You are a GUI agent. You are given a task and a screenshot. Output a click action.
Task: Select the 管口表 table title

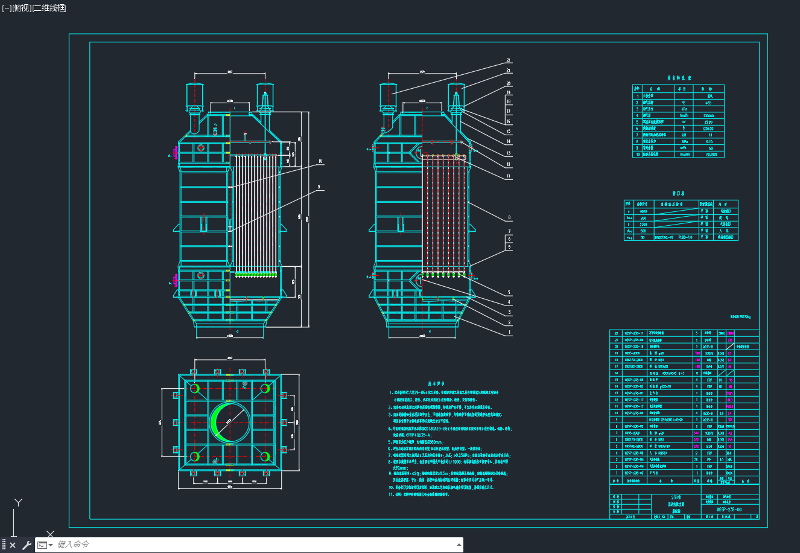680,194
